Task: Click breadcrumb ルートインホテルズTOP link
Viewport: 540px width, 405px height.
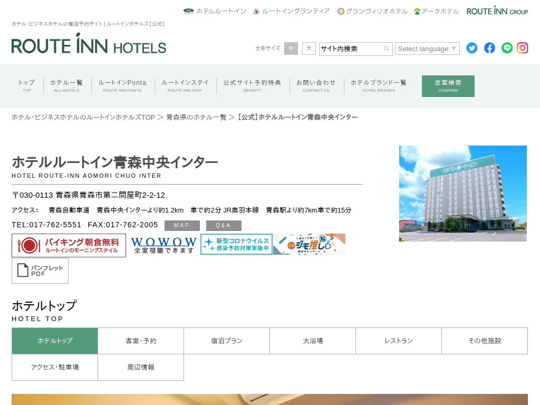Action: coord(83,117)
